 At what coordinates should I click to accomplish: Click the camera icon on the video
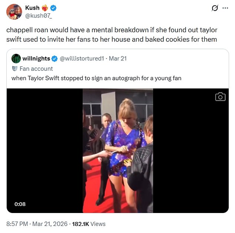point(220,97)
